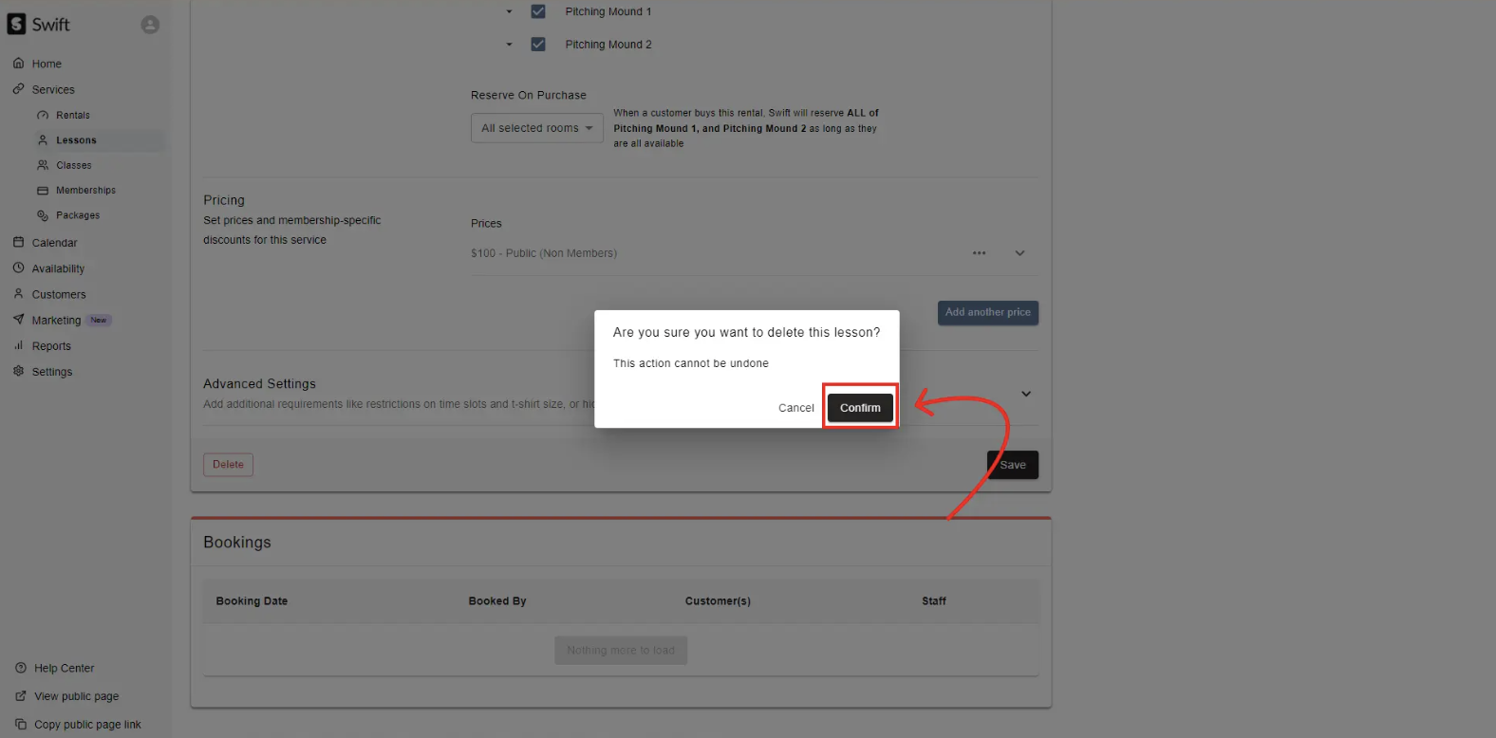The height and width of the screenshot is (738, 1496).
Task: Select Lessons under Services
Action: pyautogui.click(x=76, y=140)
